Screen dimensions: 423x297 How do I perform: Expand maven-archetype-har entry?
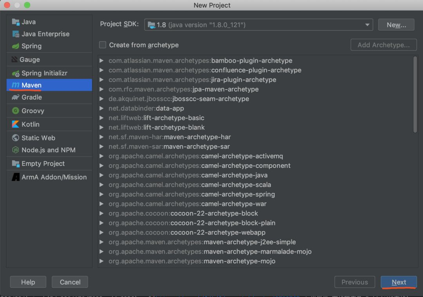tap(101, 137)
